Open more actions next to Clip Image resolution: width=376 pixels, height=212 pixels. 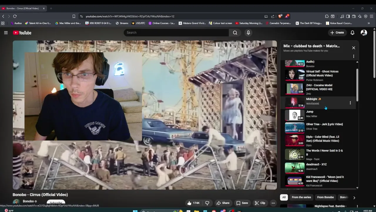273,203
